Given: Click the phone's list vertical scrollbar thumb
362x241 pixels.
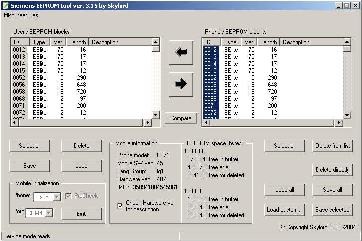Looking at the screenshot, I should pos(347,49).
